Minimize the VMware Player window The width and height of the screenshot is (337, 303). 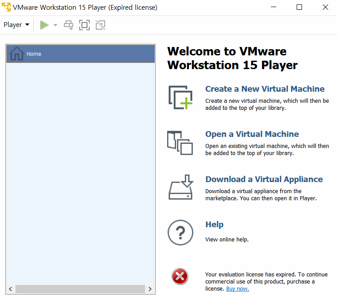pos(274,7)
